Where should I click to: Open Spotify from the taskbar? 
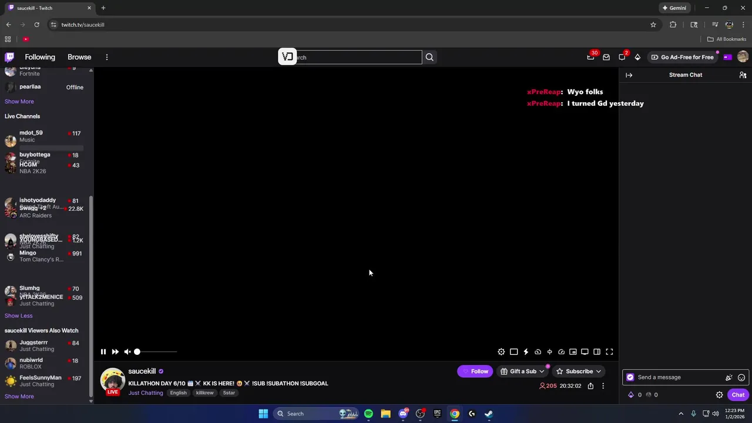pos(368,414)
